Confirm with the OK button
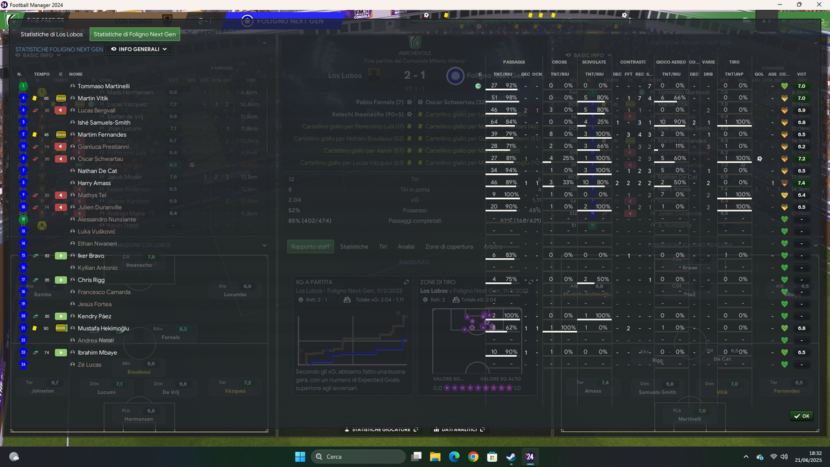The image size is (830, 467). tap(801, 416)
